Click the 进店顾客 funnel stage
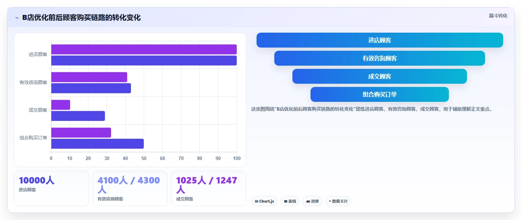 pos(380,40)
